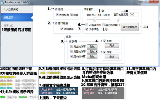The width and height of the screenshot is (160, 100).
Task: Toggle the 弹幕 checkbox
Action: pos(70,41)
